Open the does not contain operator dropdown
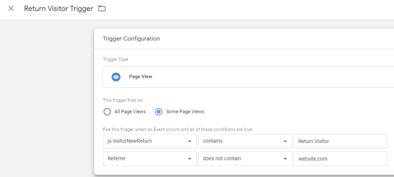The image size is (394, 177). pyautogui.click(x=245, y=159)
